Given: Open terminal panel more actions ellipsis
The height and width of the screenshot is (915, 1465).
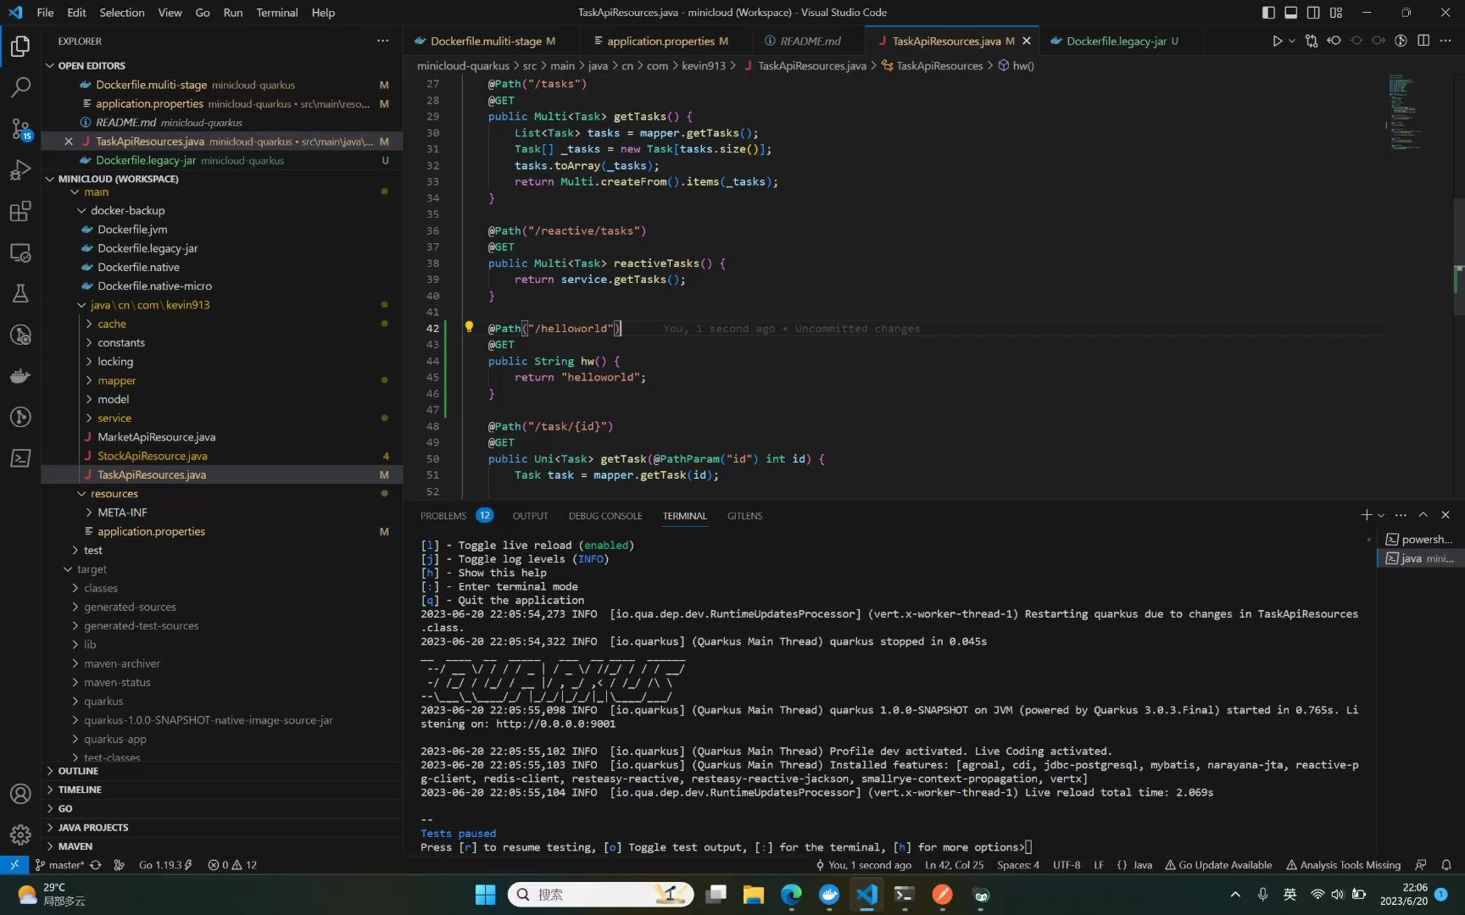Looking at the screenshot, I should click(1401, 515).
